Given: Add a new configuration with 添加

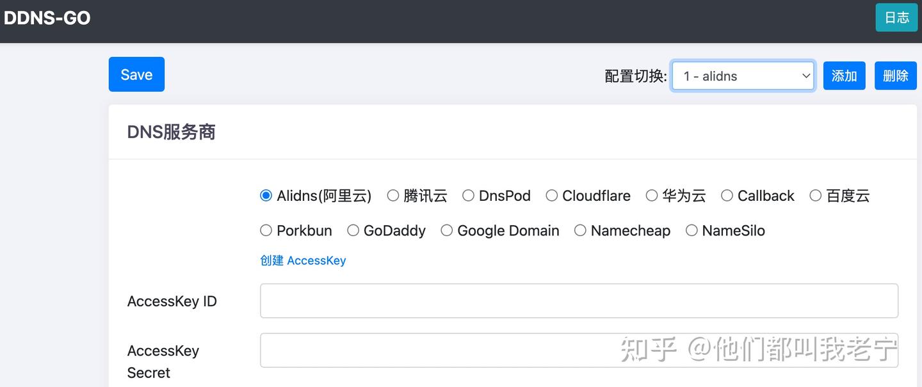Looking at the screenshot, I should tap(844, 75).
